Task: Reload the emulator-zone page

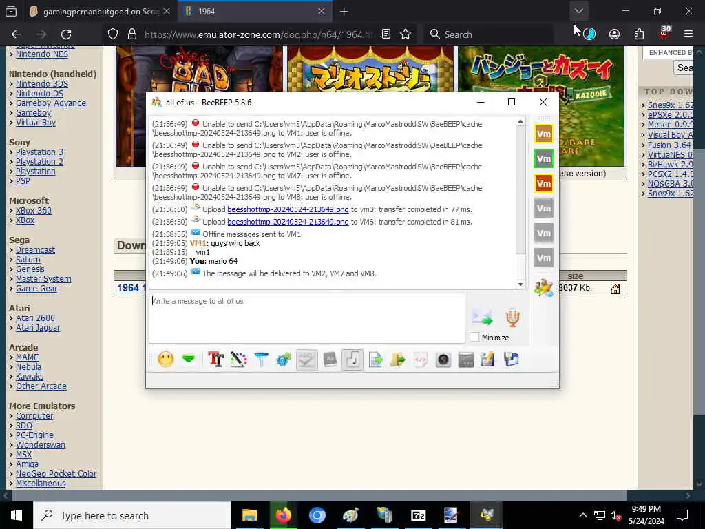Action: (66, 34)
